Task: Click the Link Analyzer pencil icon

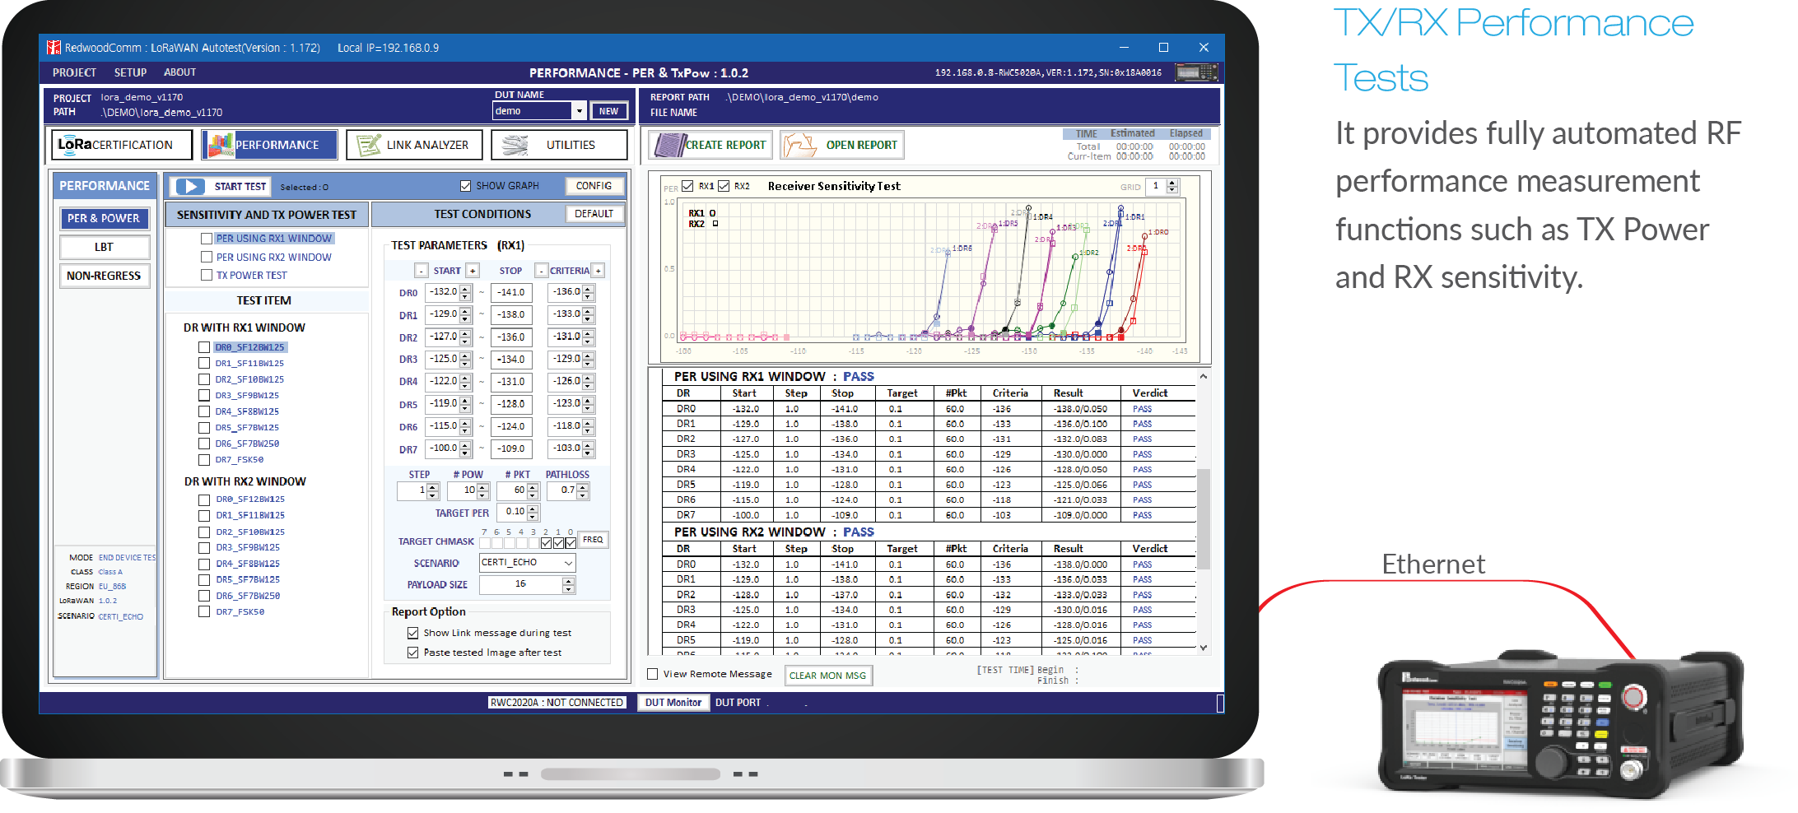Action: coord(368,145)
